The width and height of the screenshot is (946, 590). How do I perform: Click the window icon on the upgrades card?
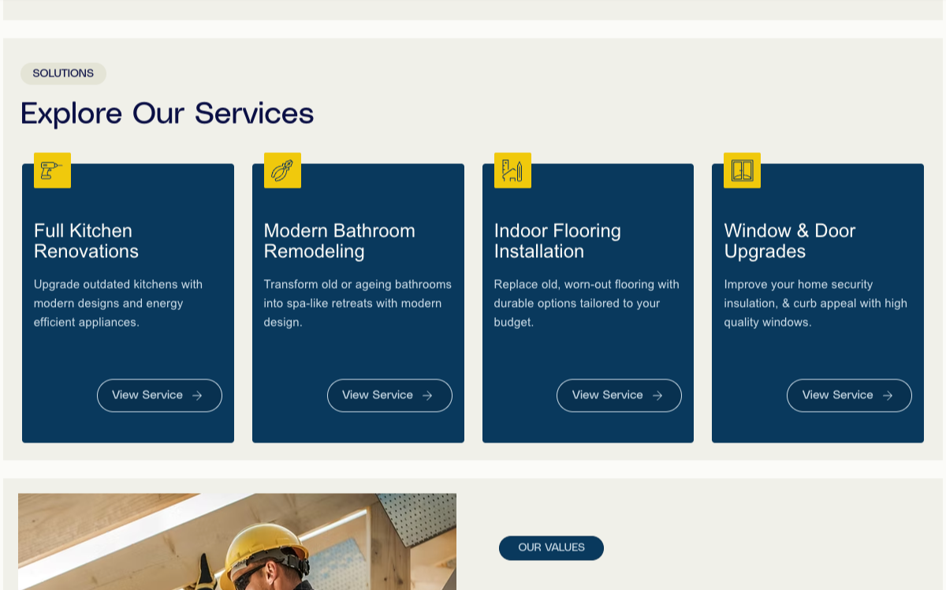point(742,170)
